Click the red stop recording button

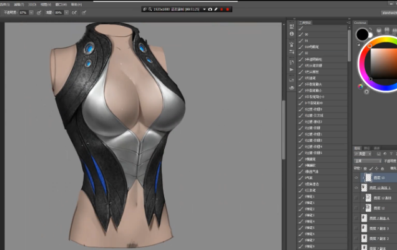(x=228, y=9)
